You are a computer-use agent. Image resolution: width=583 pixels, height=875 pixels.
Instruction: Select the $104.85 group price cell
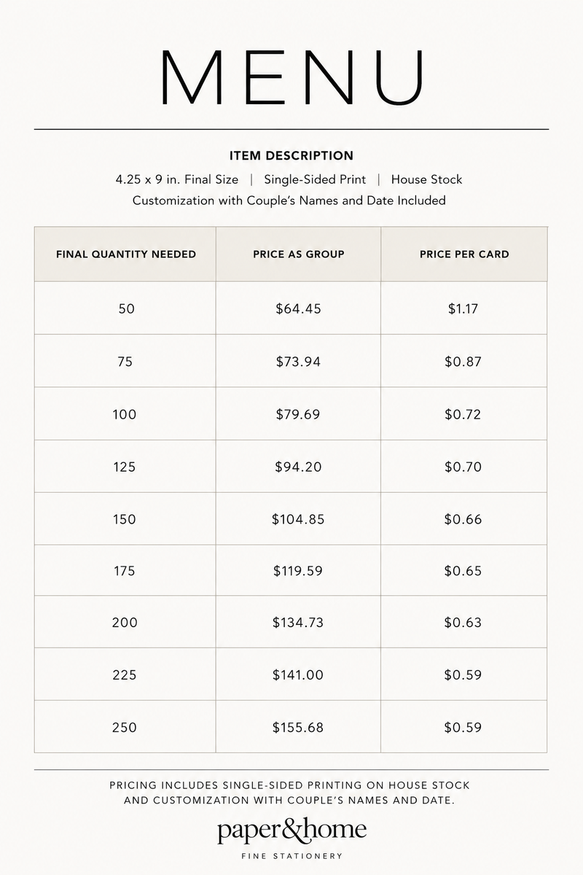point(299,519)
